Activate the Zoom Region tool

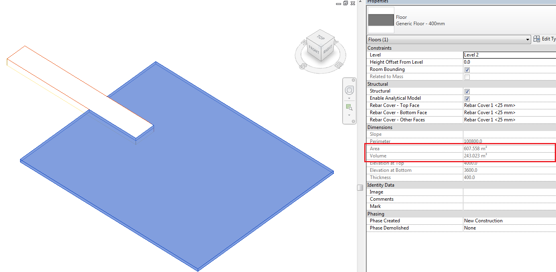coord(348,107)
